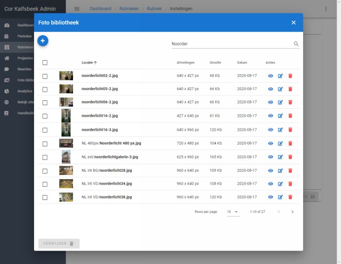This screenshot has width=341, height=264.
Task: Click the Foto bibliotheek sidebar icon
Action: click(x=7, y=80)
